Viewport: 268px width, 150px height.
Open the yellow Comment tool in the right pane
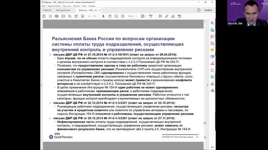pos(212,50)
